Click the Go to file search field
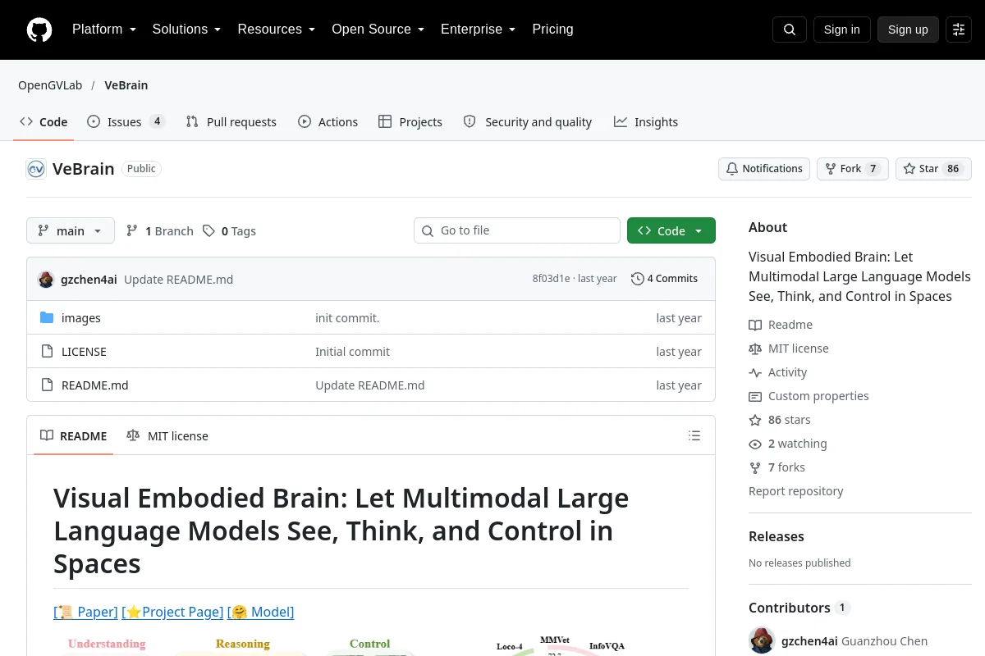The width and height of the screenshot is (985, 656). click(x=517, y=231)
